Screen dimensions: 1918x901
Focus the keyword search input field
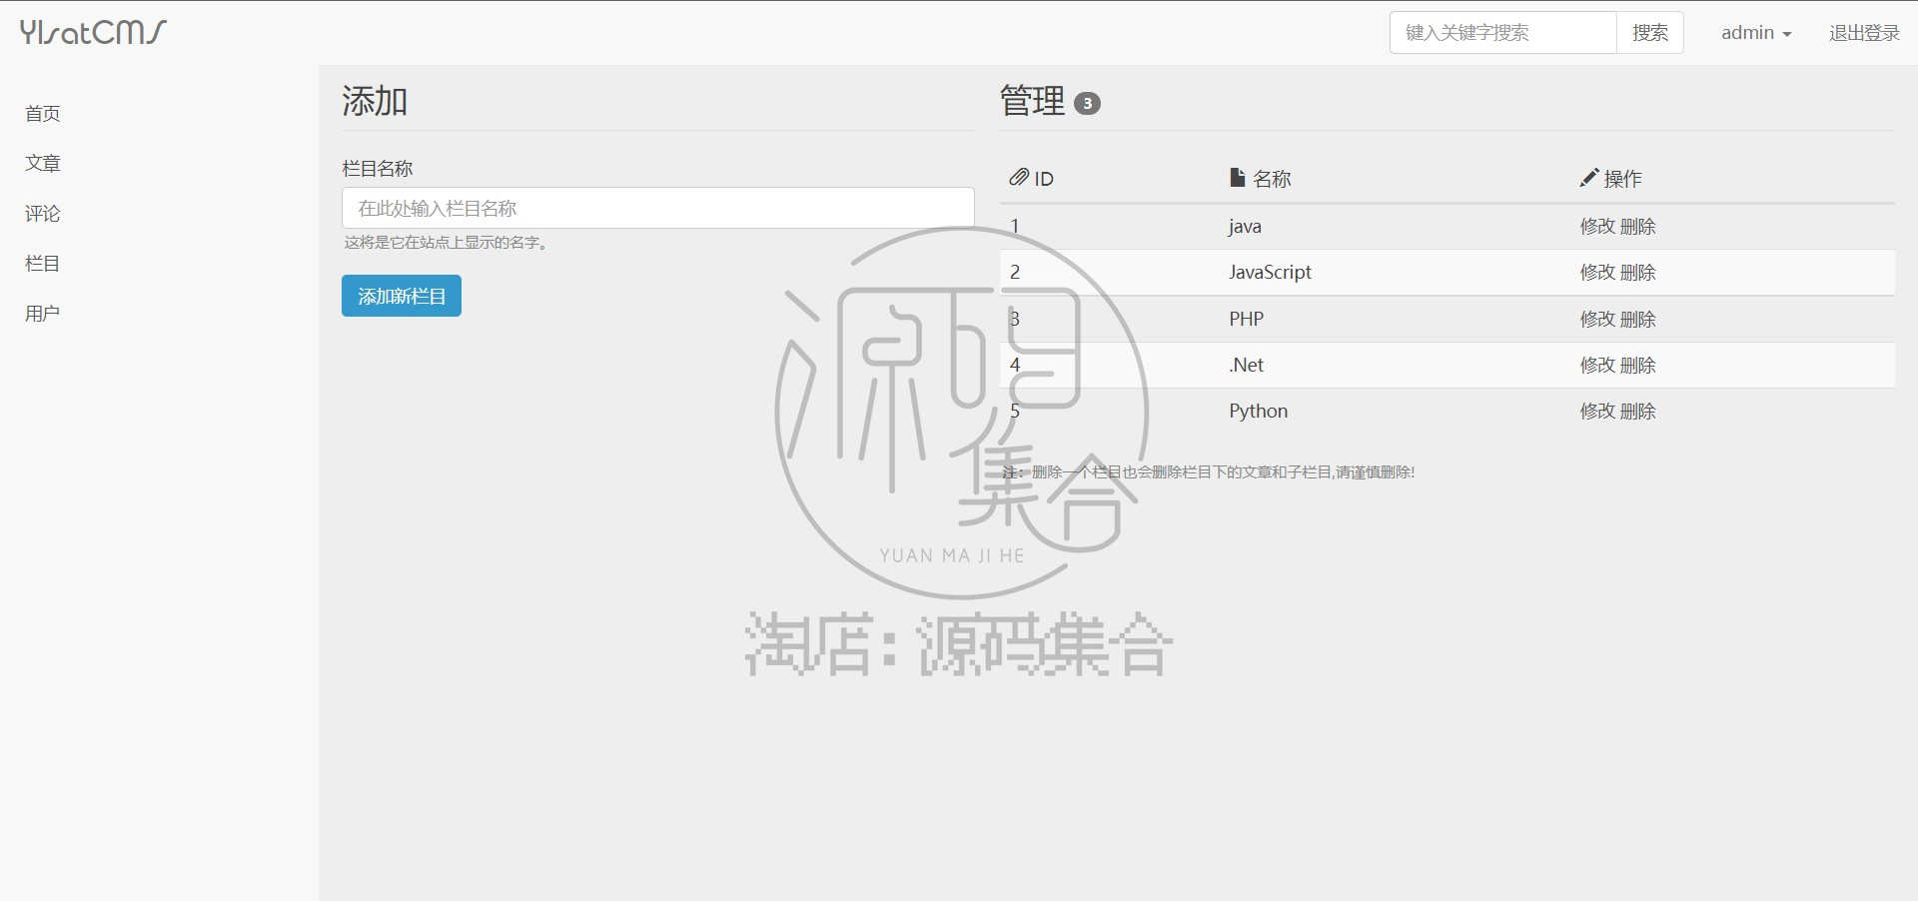coord(1503,33)
